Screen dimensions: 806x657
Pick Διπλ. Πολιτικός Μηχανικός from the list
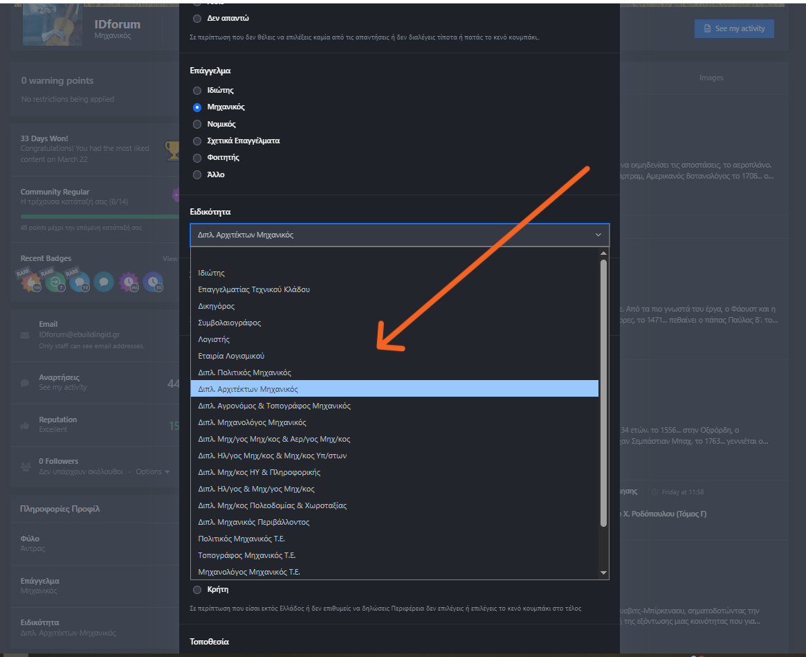tap(245, 372)
